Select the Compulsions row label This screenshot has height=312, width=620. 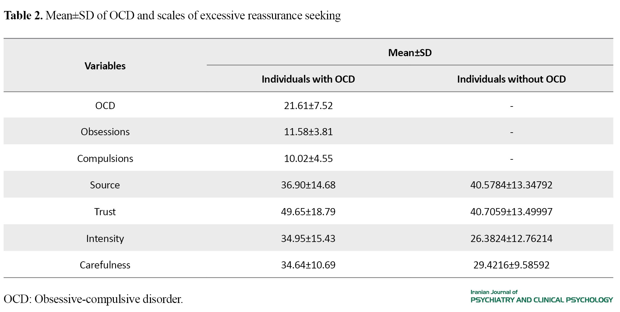(x=105, y=158)
